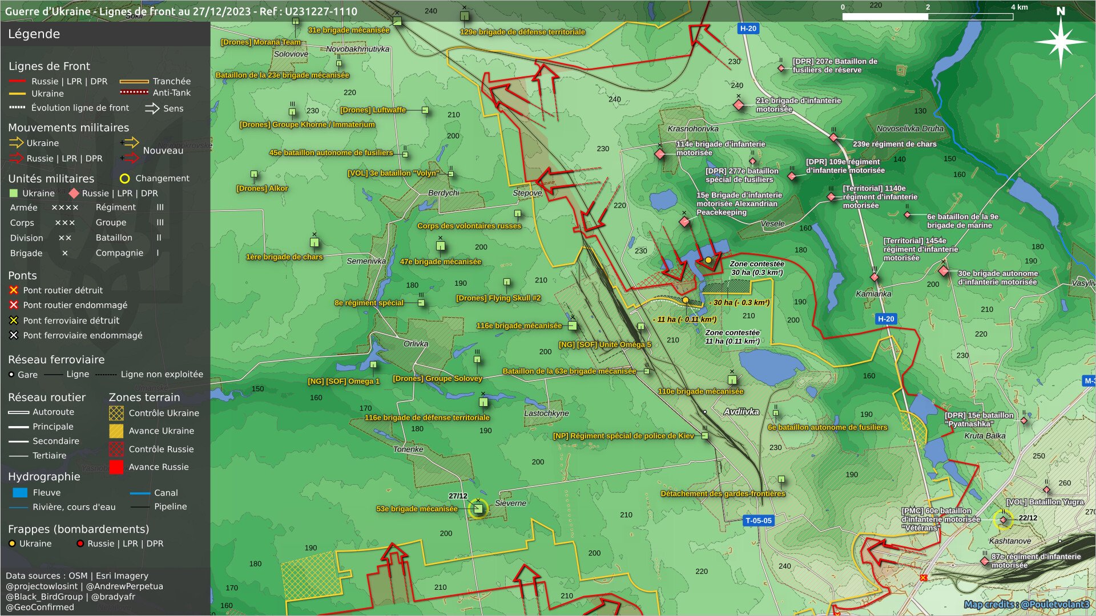Click the 110e brigade mécanisée unit marker
The image size is (1096, 616).
[732, 380]
